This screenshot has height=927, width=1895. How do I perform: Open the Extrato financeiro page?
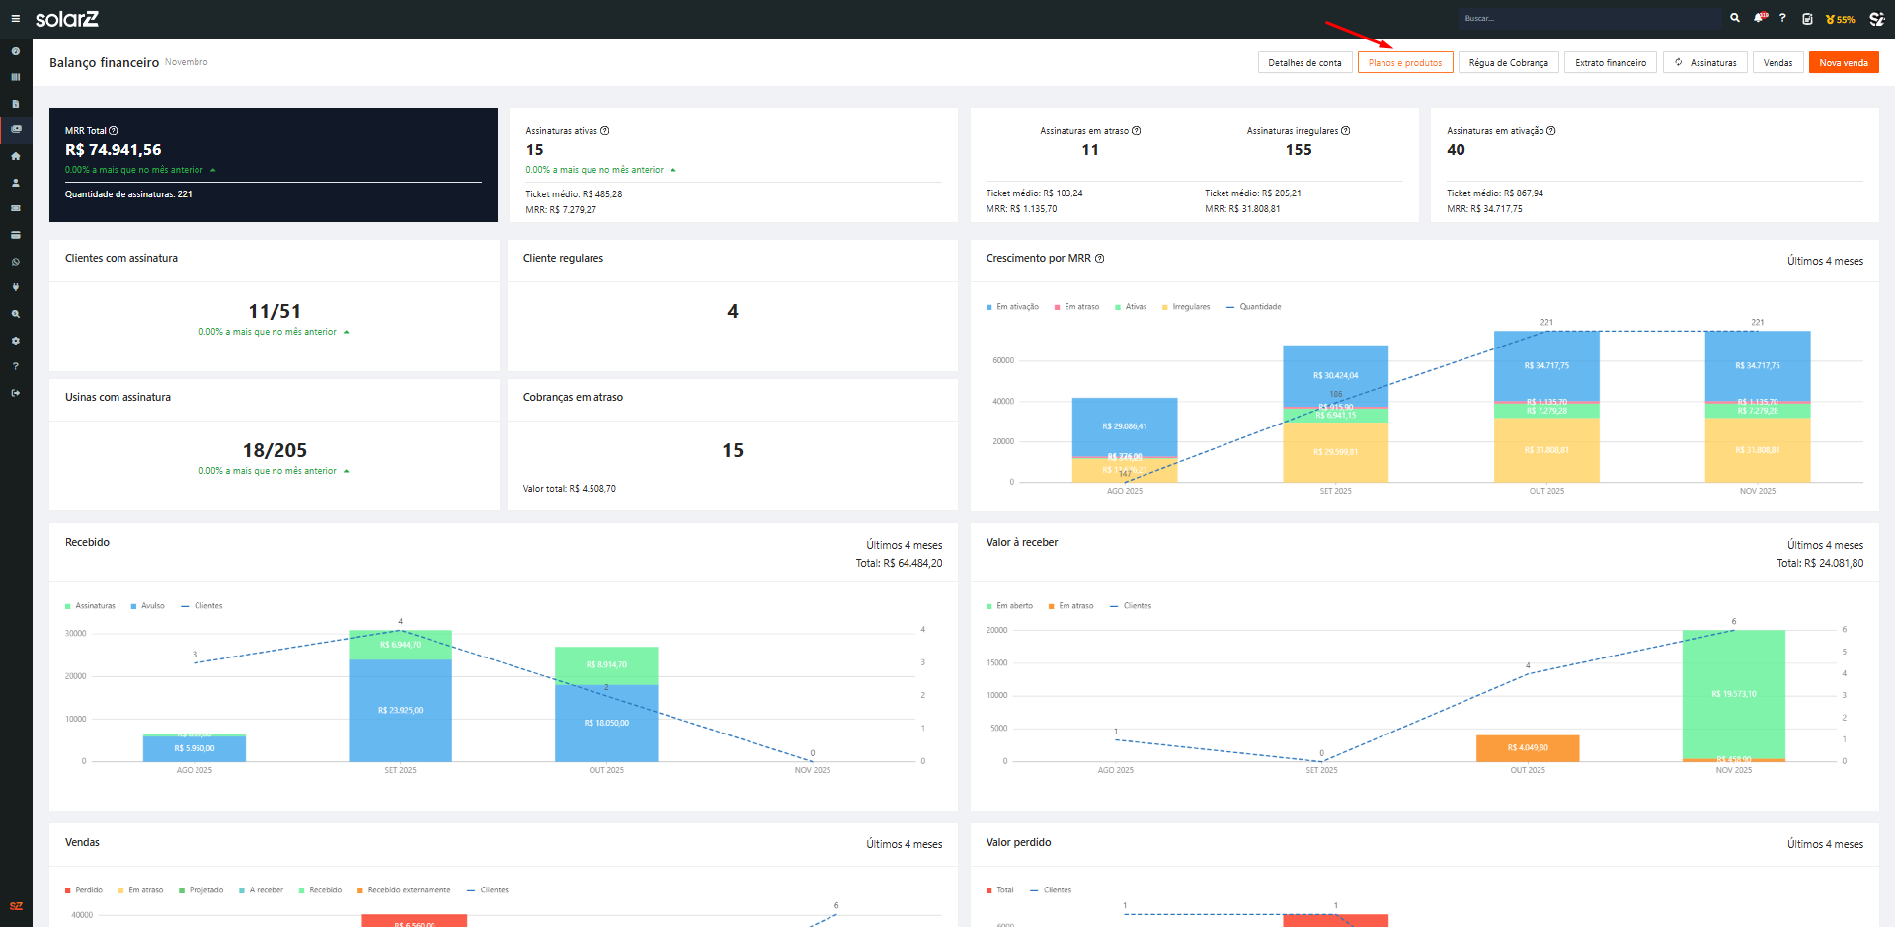(x=1610, y=63)
